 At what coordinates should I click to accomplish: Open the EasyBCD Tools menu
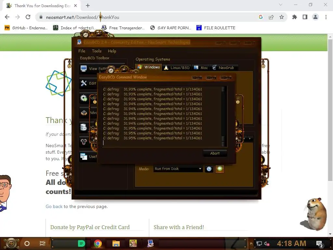click(x=97, y=51)
